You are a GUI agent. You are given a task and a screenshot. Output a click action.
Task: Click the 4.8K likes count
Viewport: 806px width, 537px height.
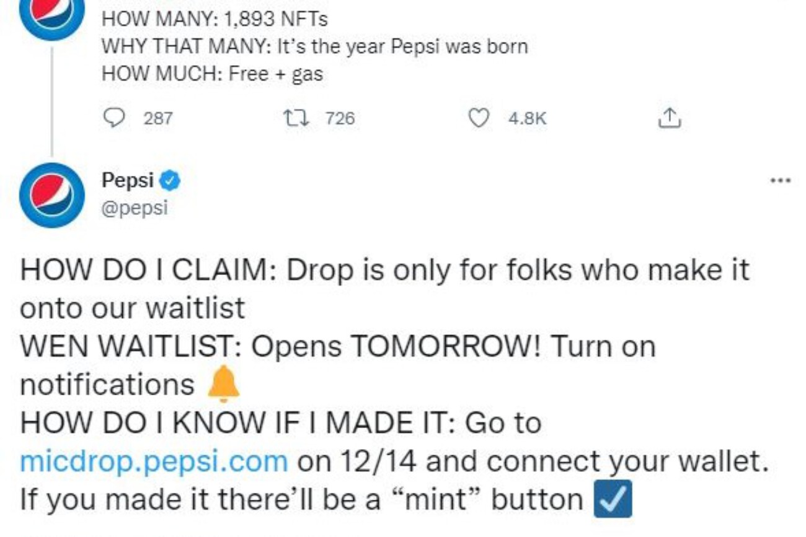(x=527, y=118)
